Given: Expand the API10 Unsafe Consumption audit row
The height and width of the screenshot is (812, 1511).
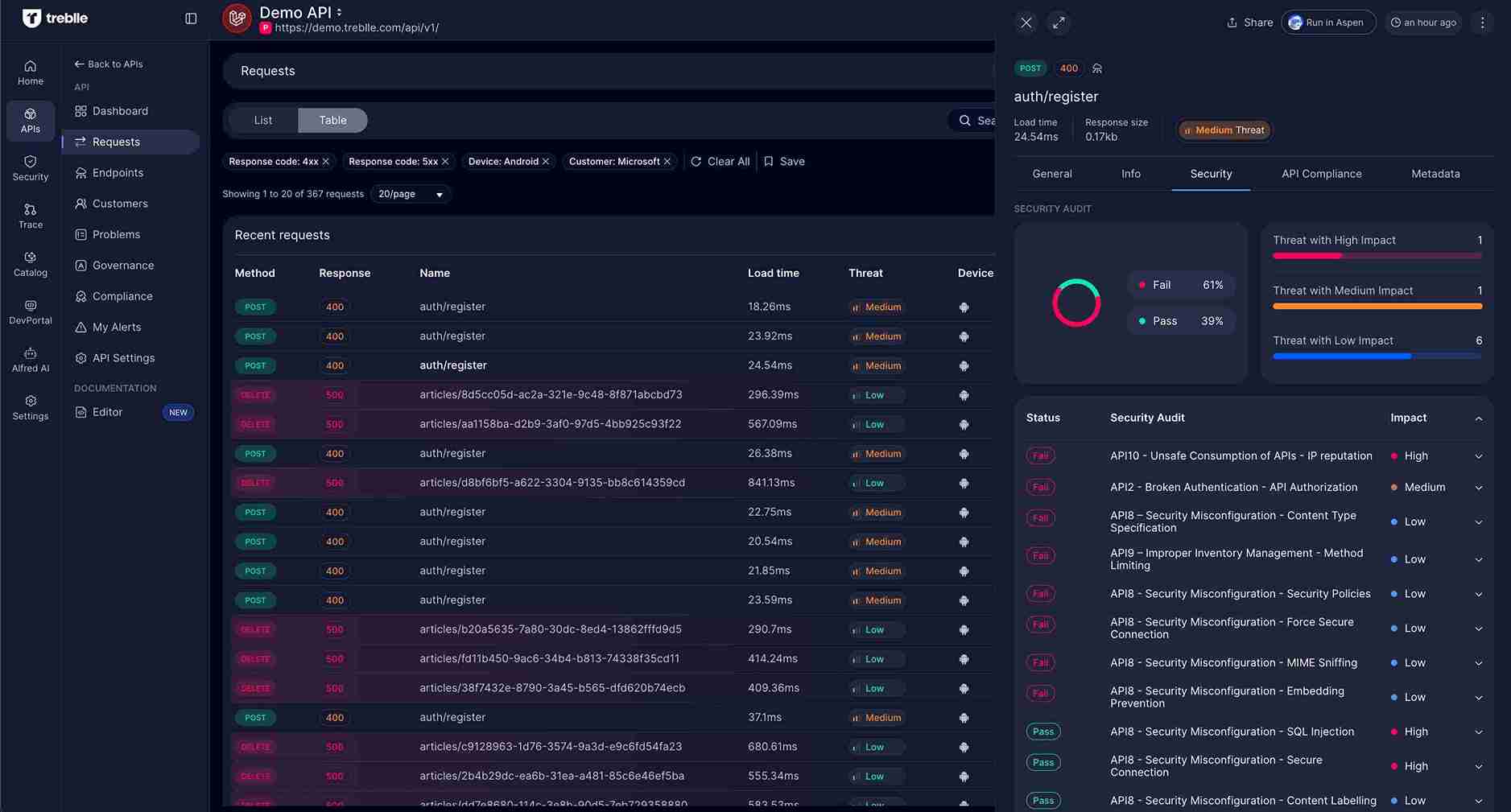Looking at the screenshot, I should [x=1480, y=455].
